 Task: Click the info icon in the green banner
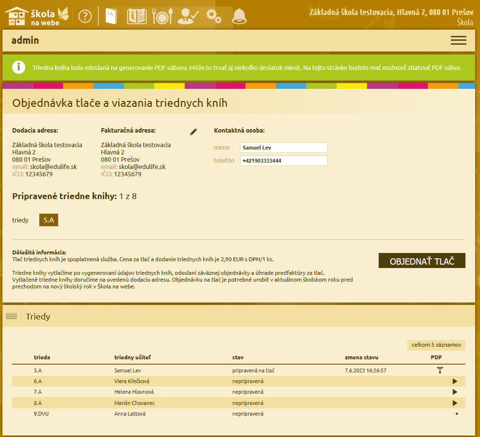(x=19, y=67)
